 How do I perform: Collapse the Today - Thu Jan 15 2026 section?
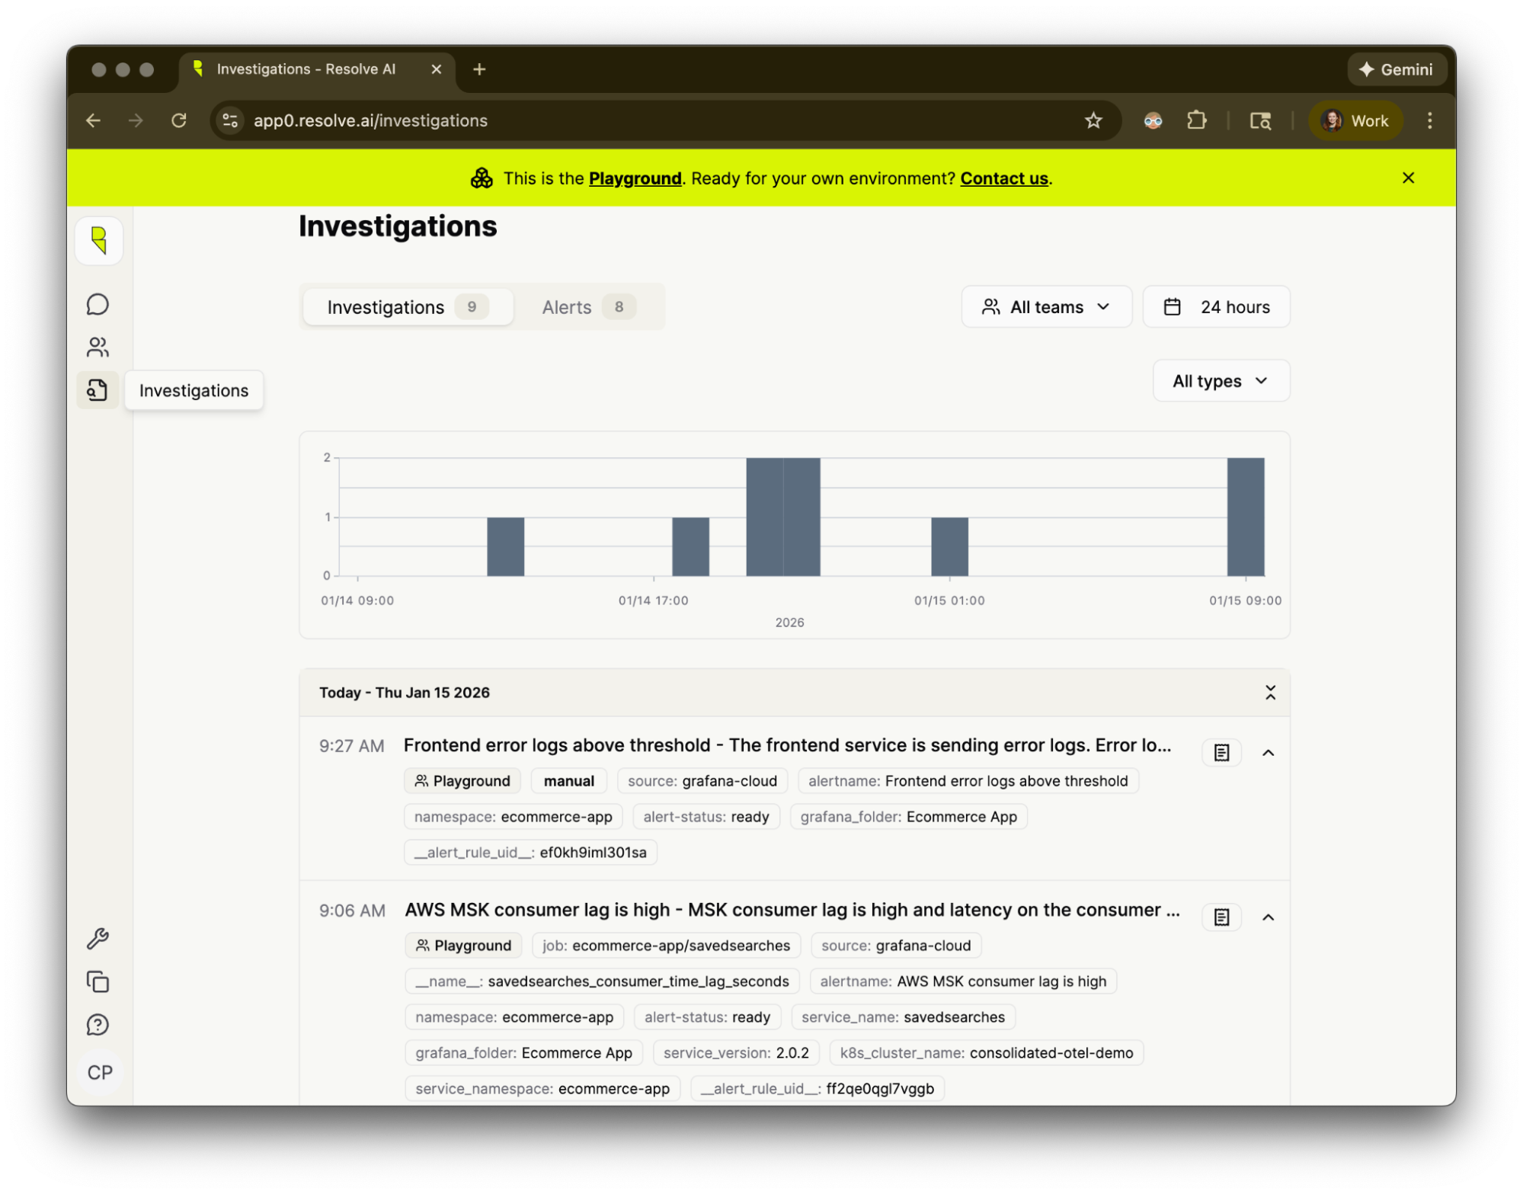pos(1270,692)
